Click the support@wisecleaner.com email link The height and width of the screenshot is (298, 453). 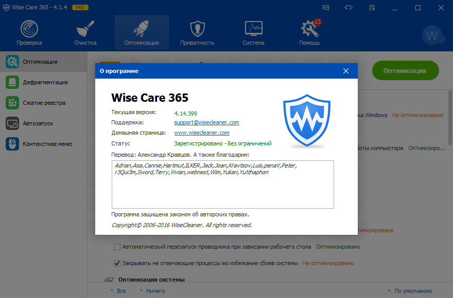[206, 122]
